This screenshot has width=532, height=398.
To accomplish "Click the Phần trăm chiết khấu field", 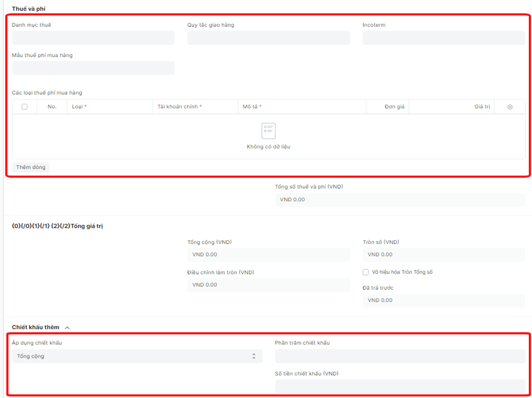I will point(400,356).
